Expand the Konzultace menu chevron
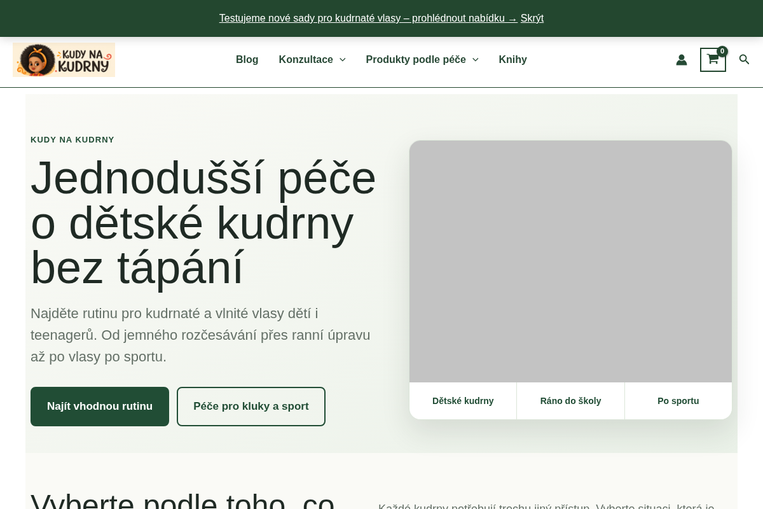The height and width of the screenshot is (509, 763). pos(342,60)
